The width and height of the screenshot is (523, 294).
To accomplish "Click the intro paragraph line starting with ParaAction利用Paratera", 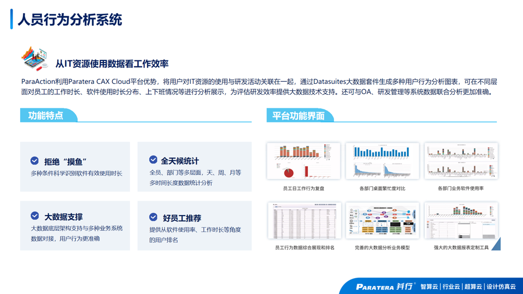I will coord(259,82).
